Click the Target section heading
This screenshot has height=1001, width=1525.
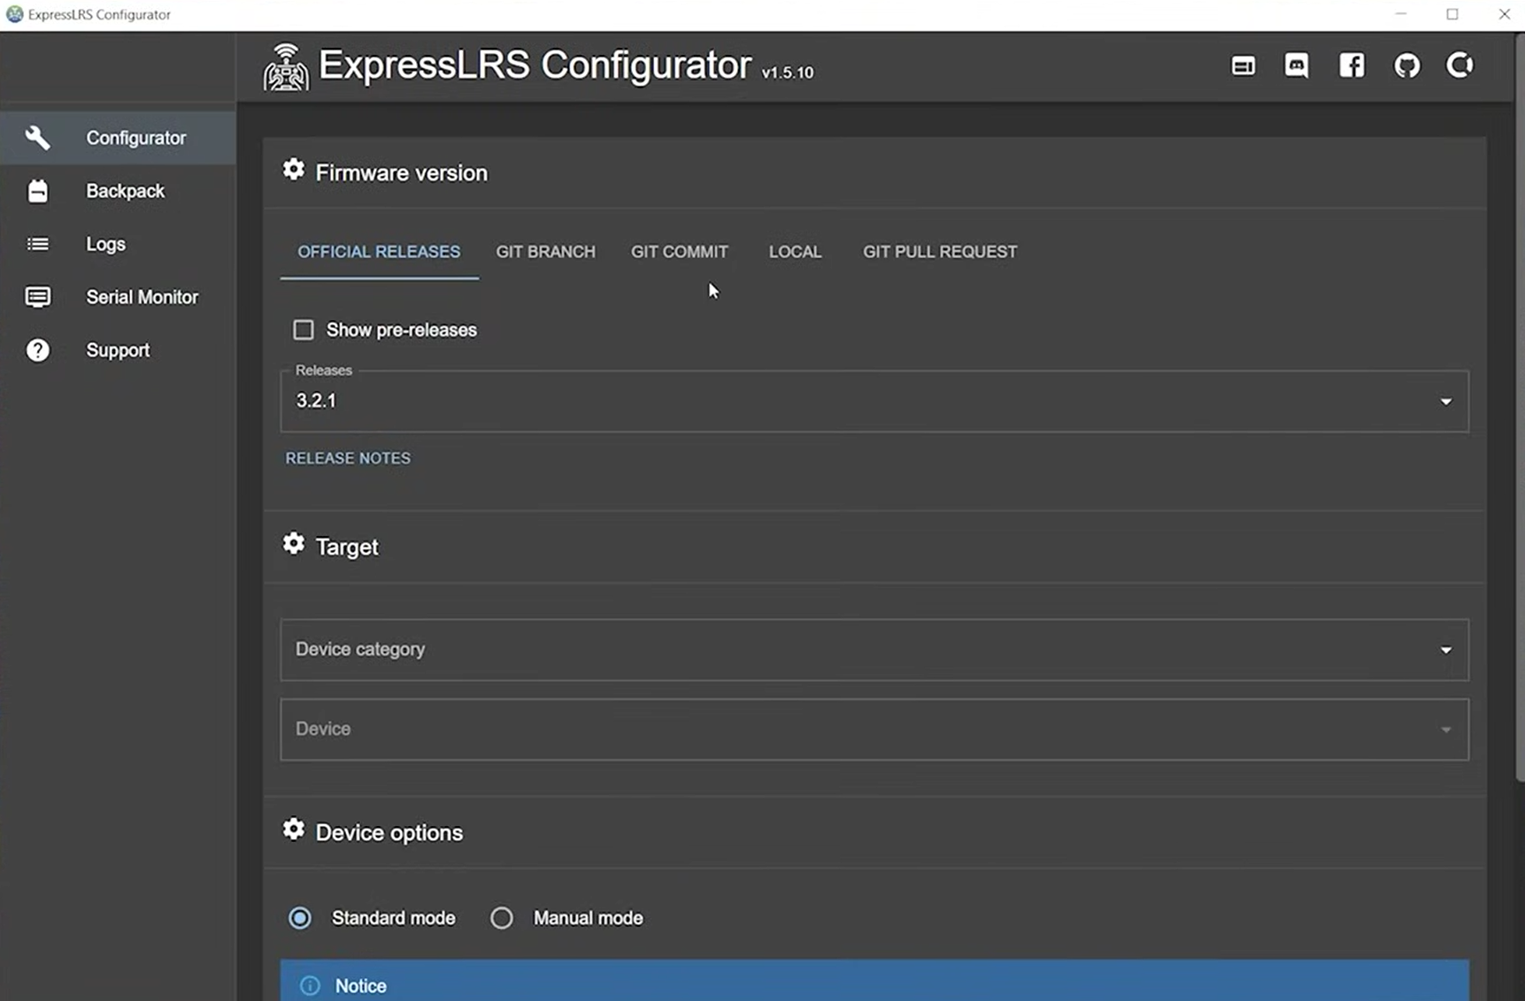click(347, 546)
